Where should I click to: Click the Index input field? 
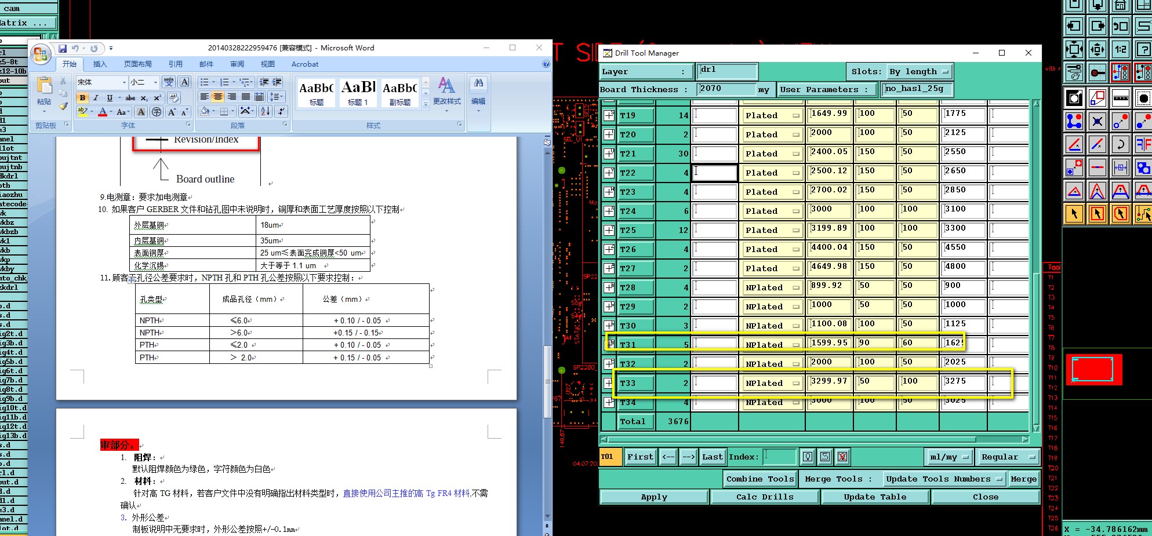point(779,457)
